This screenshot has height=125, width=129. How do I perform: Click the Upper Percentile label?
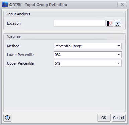(20, 63)
